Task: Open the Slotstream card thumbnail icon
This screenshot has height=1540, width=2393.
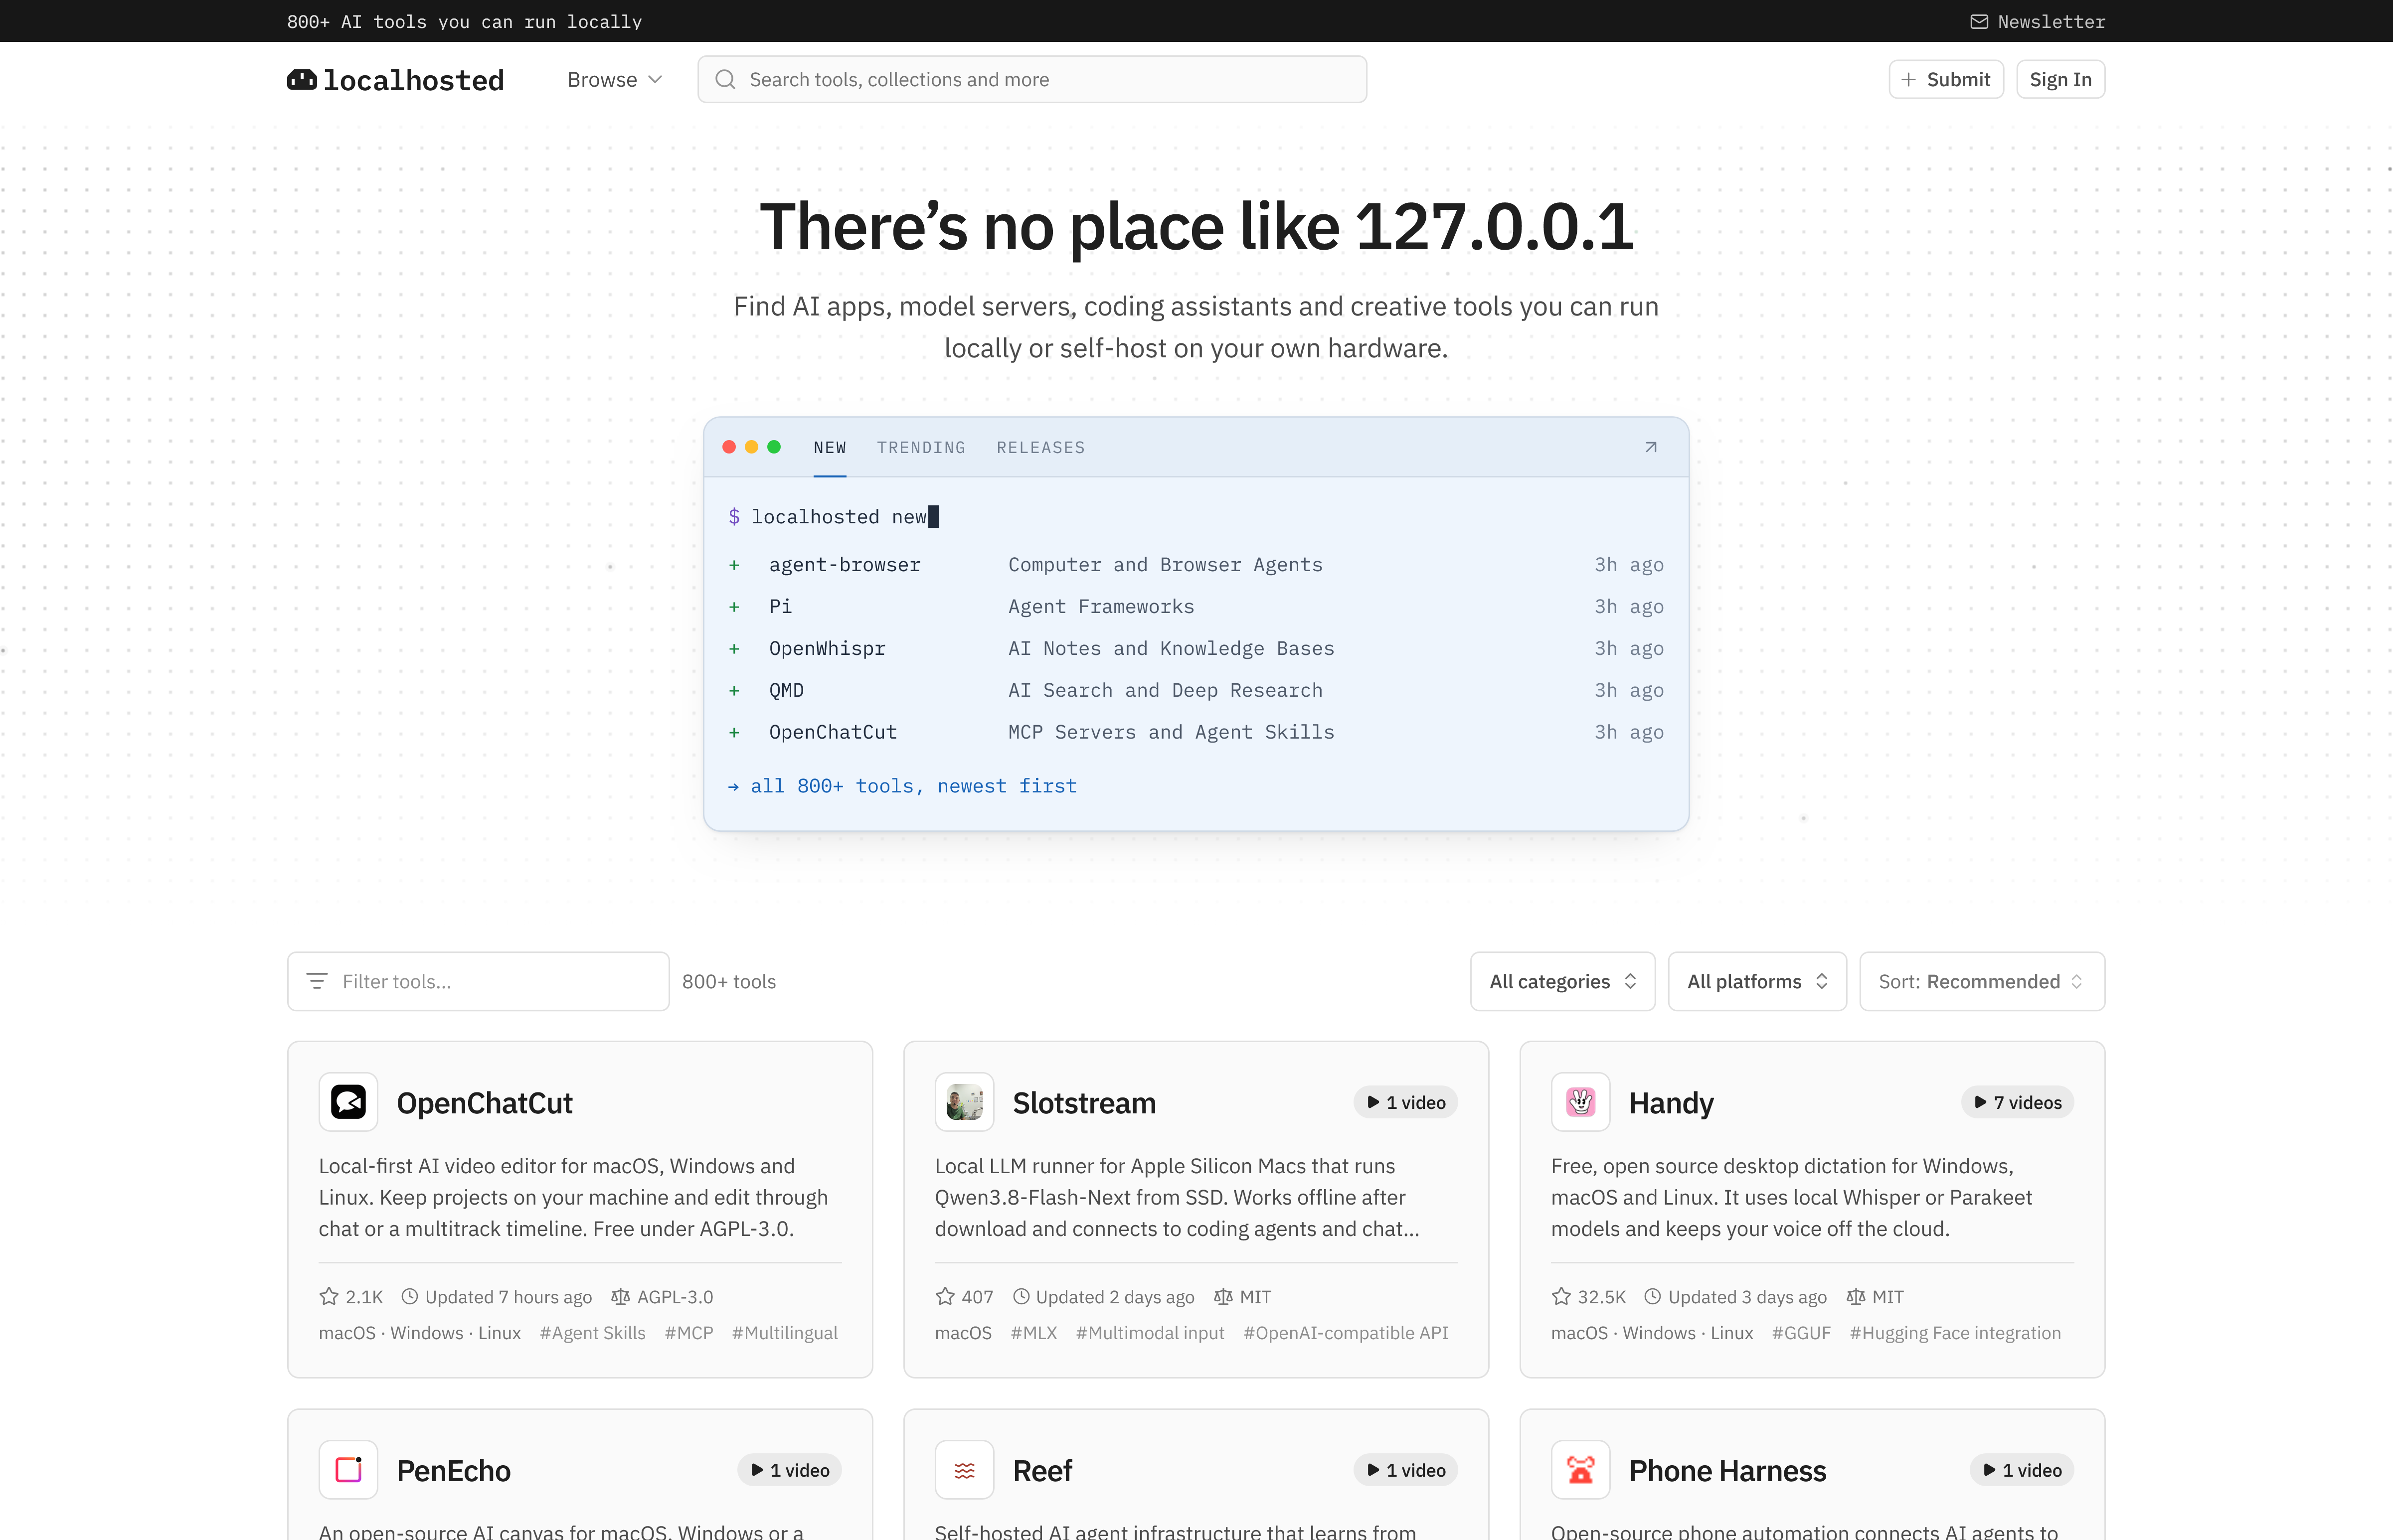Action: pyautogui.click(x=964, y=1102)
